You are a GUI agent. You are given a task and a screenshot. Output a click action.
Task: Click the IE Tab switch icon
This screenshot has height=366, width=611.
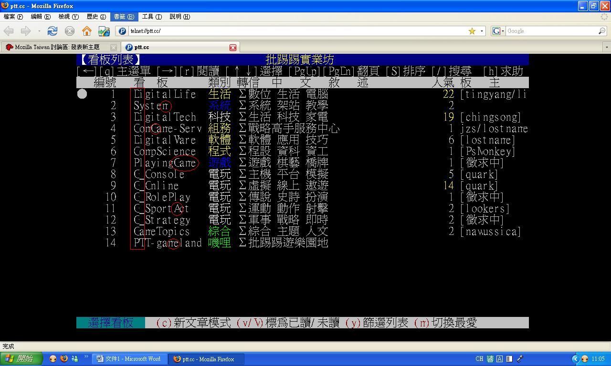tap(104, 31)
